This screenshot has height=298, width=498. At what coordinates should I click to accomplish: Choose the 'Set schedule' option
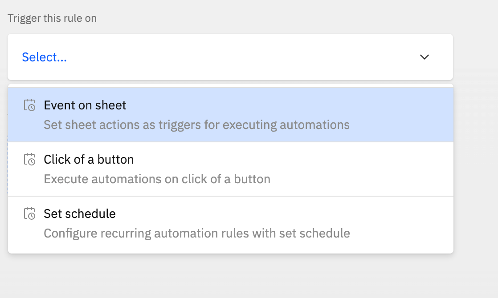point(230,223)
